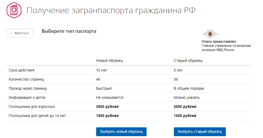Click the Услугу предоставляет label

pyautogui.click(x=219, y=42)
